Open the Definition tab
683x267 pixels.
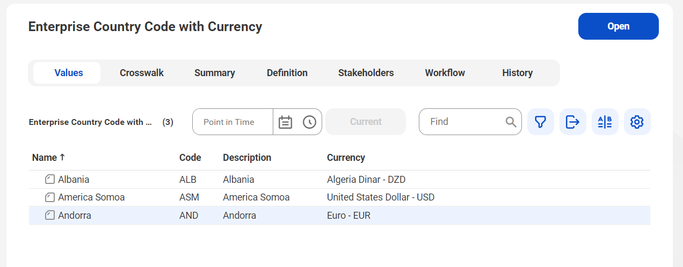pos(287,73)
